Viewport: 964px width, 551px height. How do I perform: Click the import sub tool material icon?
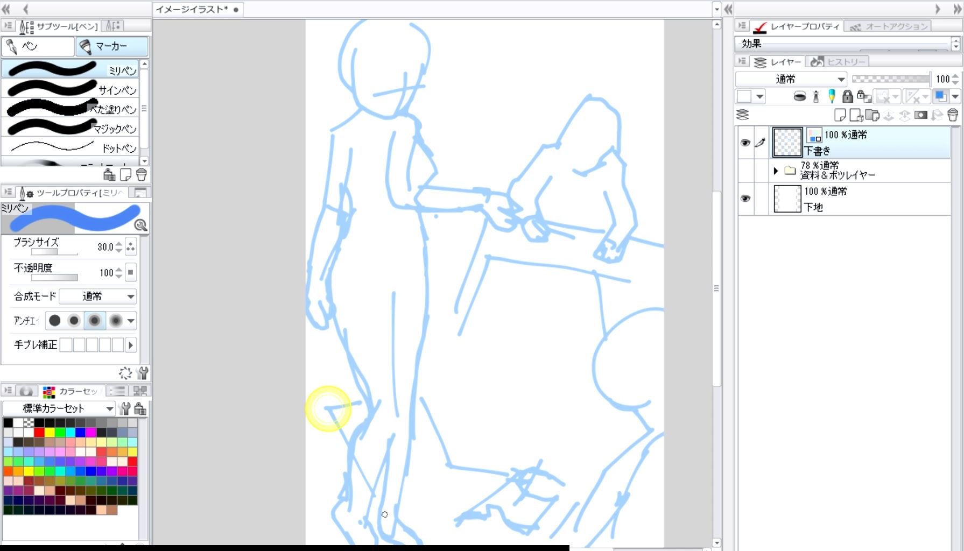click(x=109, y=174)
